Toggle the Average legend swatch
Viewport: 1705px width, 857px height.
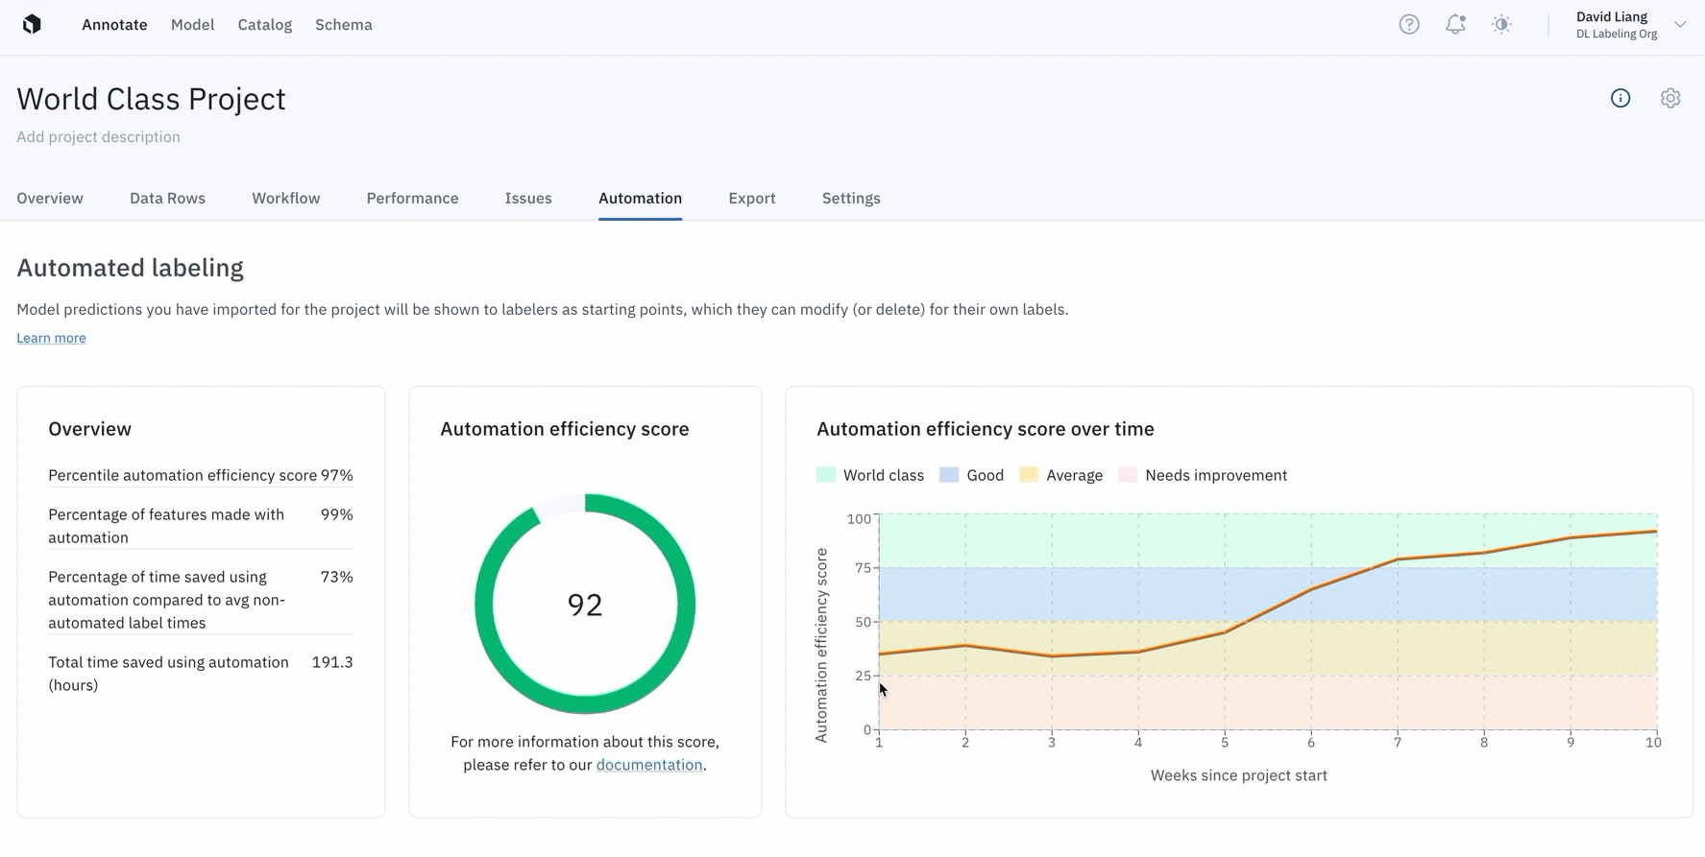(1029, 475)
